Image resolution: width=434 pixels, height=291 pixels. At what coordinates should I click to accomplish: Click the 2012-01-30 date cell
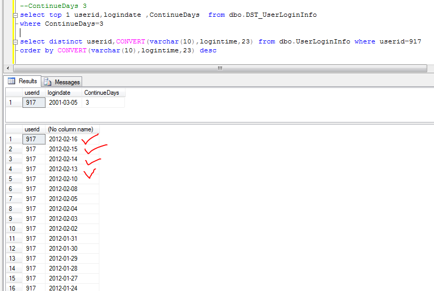point(72,249)
